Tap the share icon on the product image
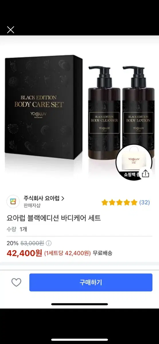The height and width of the screenshot is (344, 159). (x=146, y=174)
